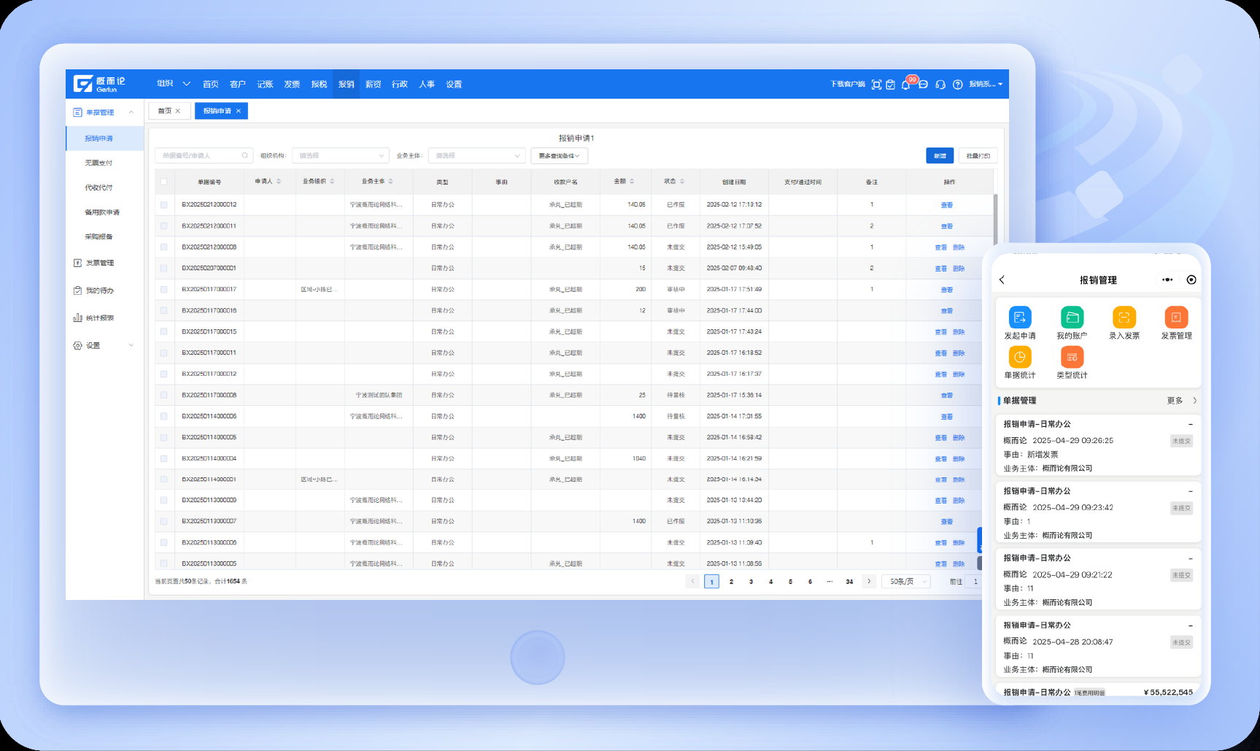
Task: Click the 新增 button
Action: [940, 155]
